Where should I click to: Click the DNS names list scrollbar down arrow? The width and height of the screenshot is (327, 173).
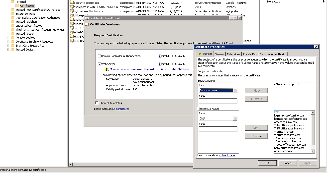[313, 151]
